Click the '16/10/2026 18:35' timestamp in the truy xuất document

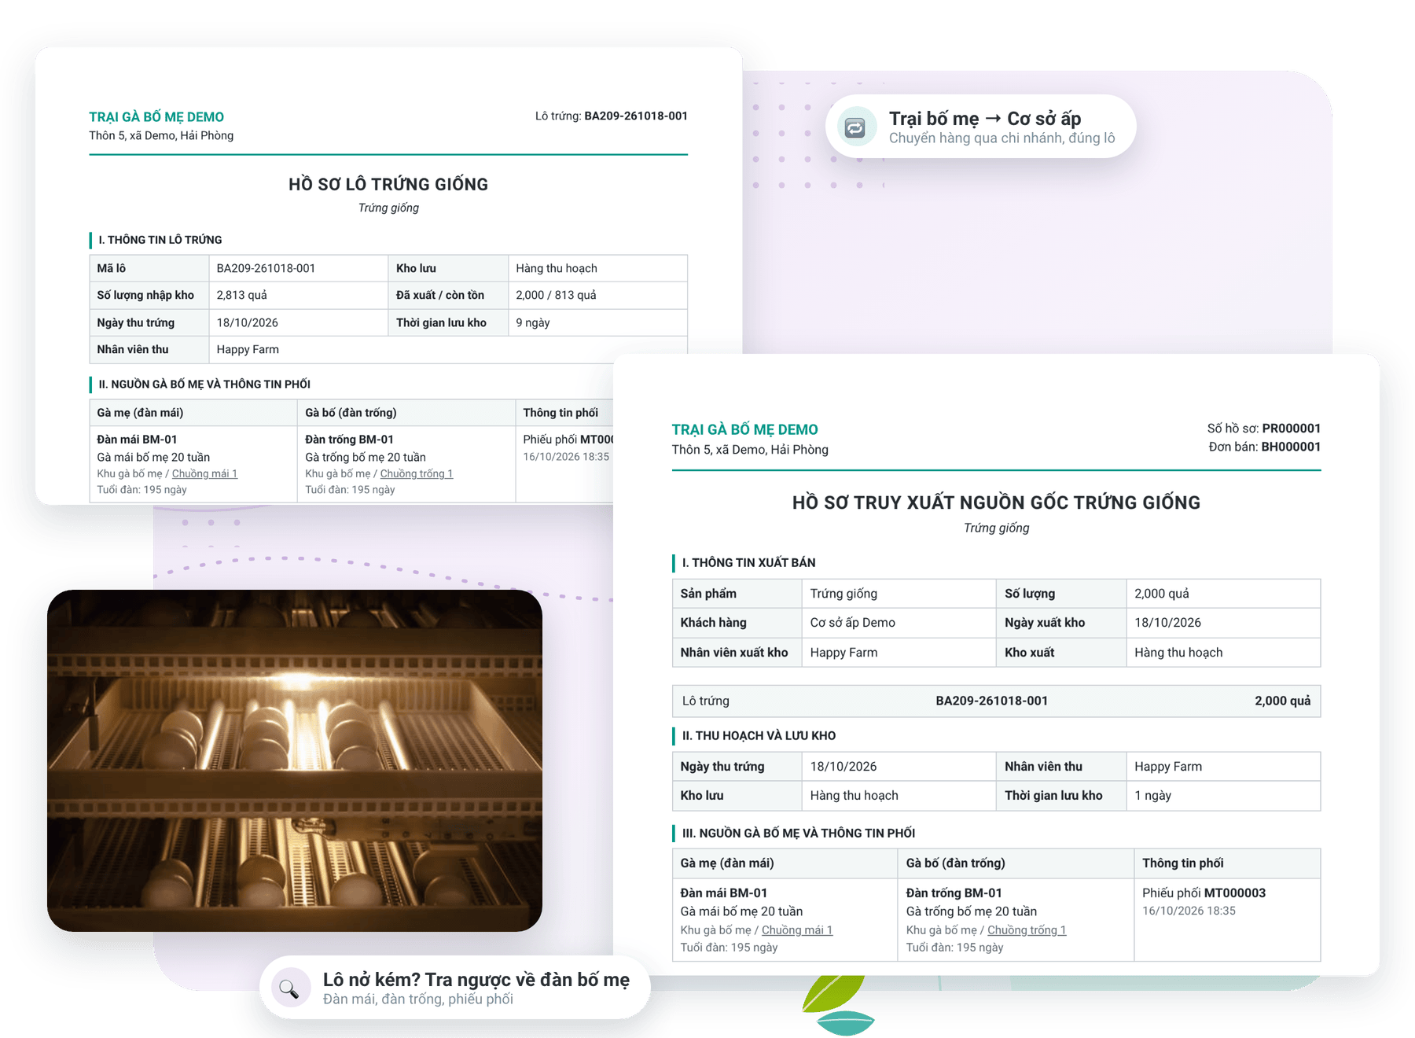tap(1189, 911)
